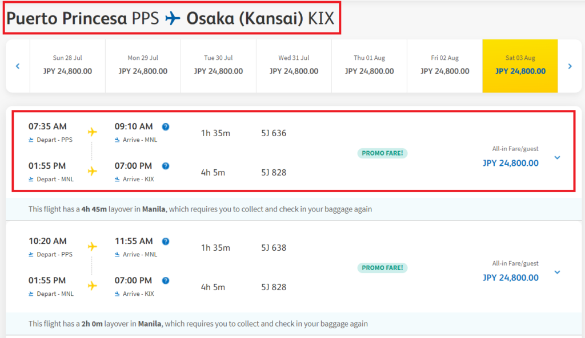Choose Tue 30 Jul date tab
The height and width of the screenshot is (338, 585).
tap(218, 66)
